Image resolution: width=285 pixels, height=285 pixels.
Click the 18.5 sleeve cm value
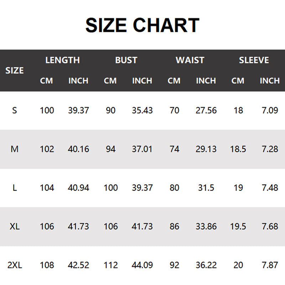pos(238,149)
